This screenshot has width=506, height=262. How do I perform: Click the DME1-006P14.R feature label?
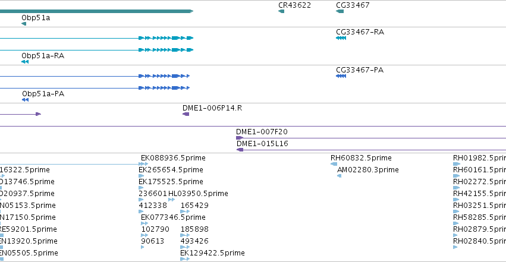click(x=212, y=108)
